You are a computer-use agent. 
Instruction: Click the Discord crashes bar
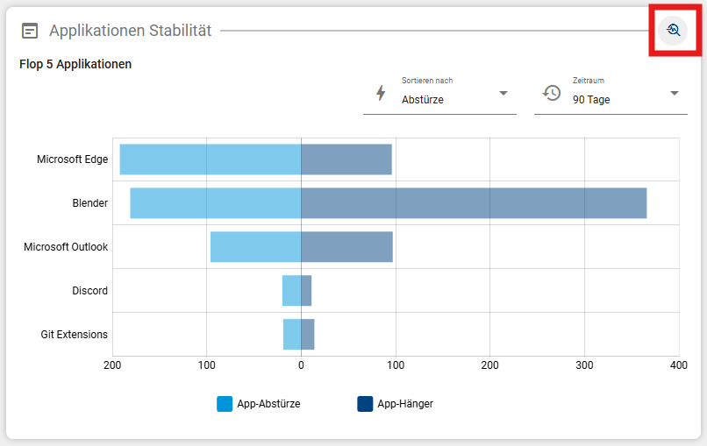point(290,291)
